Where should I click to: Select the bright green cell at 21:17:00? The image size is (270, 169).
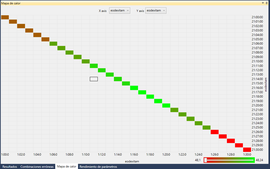[x=142, y=92]
